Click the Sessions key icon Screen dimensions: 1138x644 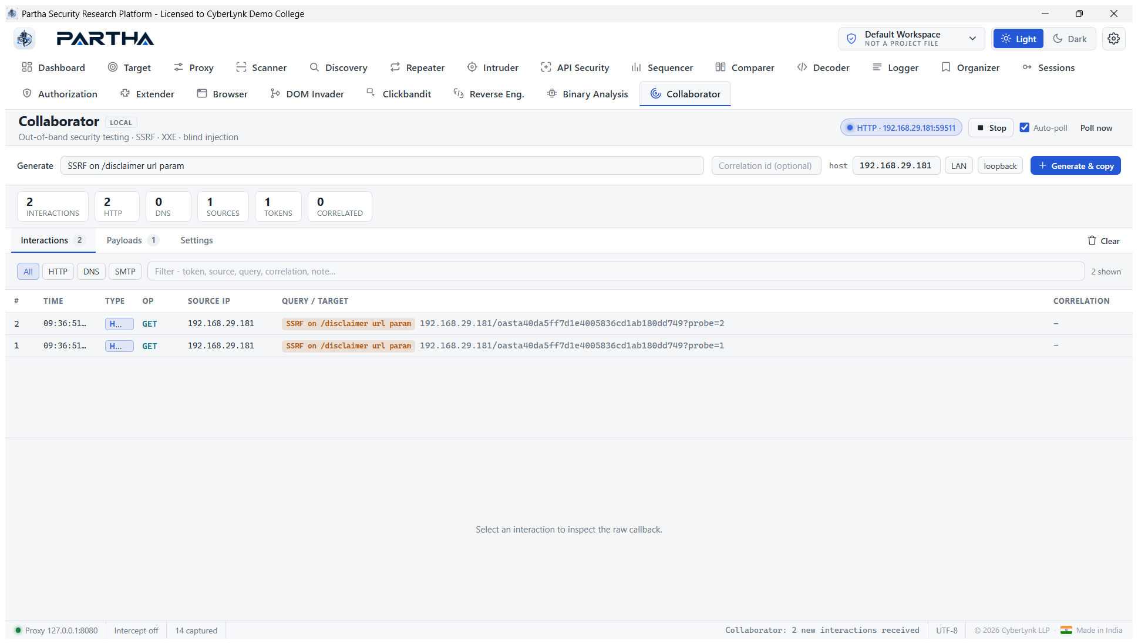(x=1027, y=67)
